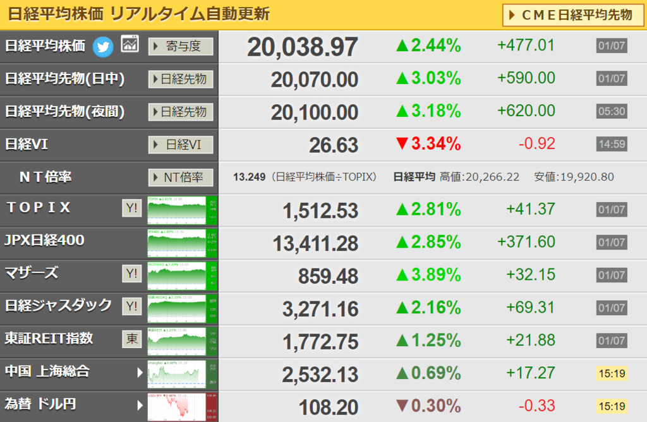647x422 pixels.
Task: Click the 寄与度 button
Action: 181,46
